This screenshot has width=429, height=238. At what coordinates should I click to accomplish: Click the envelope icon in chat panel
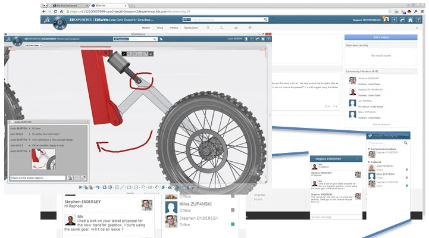coord(77,177)
